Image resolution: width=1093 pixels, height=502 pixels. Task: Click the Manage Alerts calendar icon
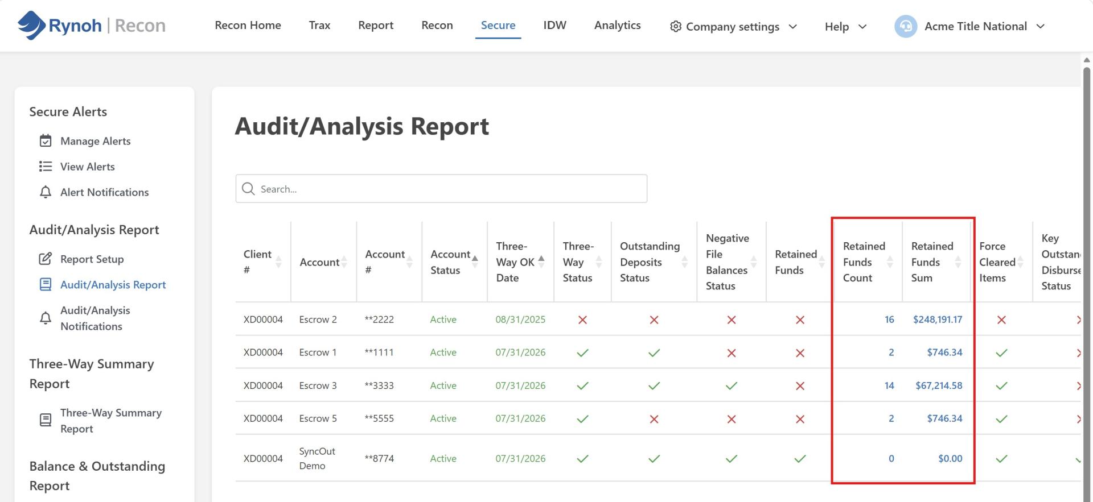point(46,140)
